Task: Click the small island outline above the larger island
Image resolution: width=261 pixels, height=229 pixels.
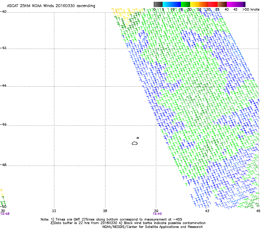Action: (138, 138)
